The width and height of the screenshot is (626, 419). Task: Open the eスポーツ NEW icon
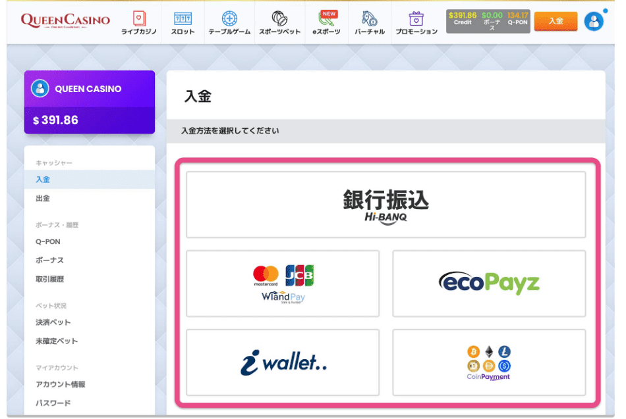pyautogui.click(x=327, y=18)
